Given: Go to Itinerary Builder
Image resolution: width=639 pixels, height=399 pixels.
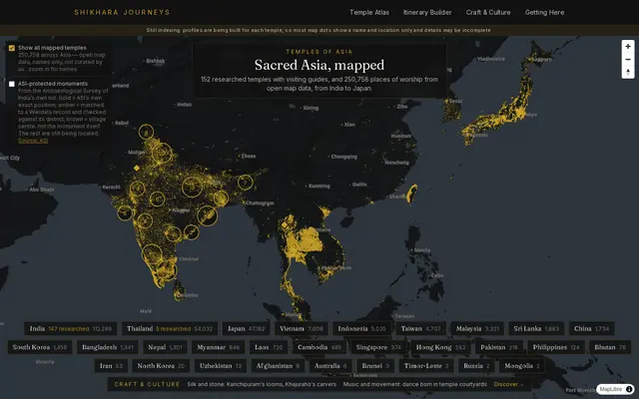Looking at the screenshot, I should pos(427,12).
